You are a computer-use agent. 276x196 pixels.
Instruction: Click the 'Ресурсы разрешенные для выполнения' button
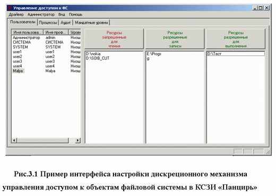coord(236,39)
